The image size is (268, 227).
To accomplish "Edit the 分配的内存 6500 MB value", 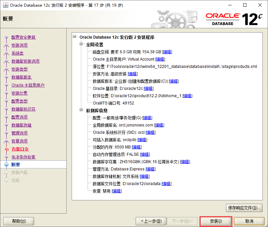I will [x=136, y=147].
